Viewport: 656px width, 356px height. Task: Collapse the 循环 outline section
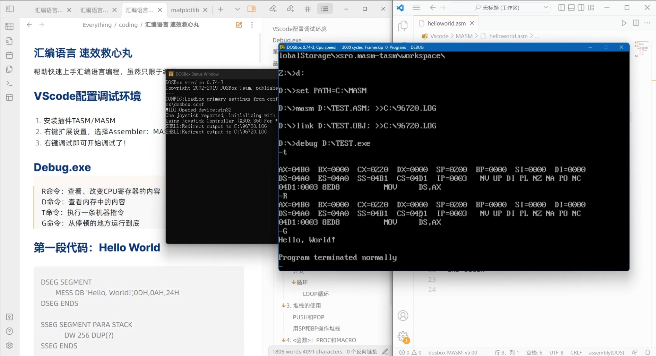[x=293, y=282]
